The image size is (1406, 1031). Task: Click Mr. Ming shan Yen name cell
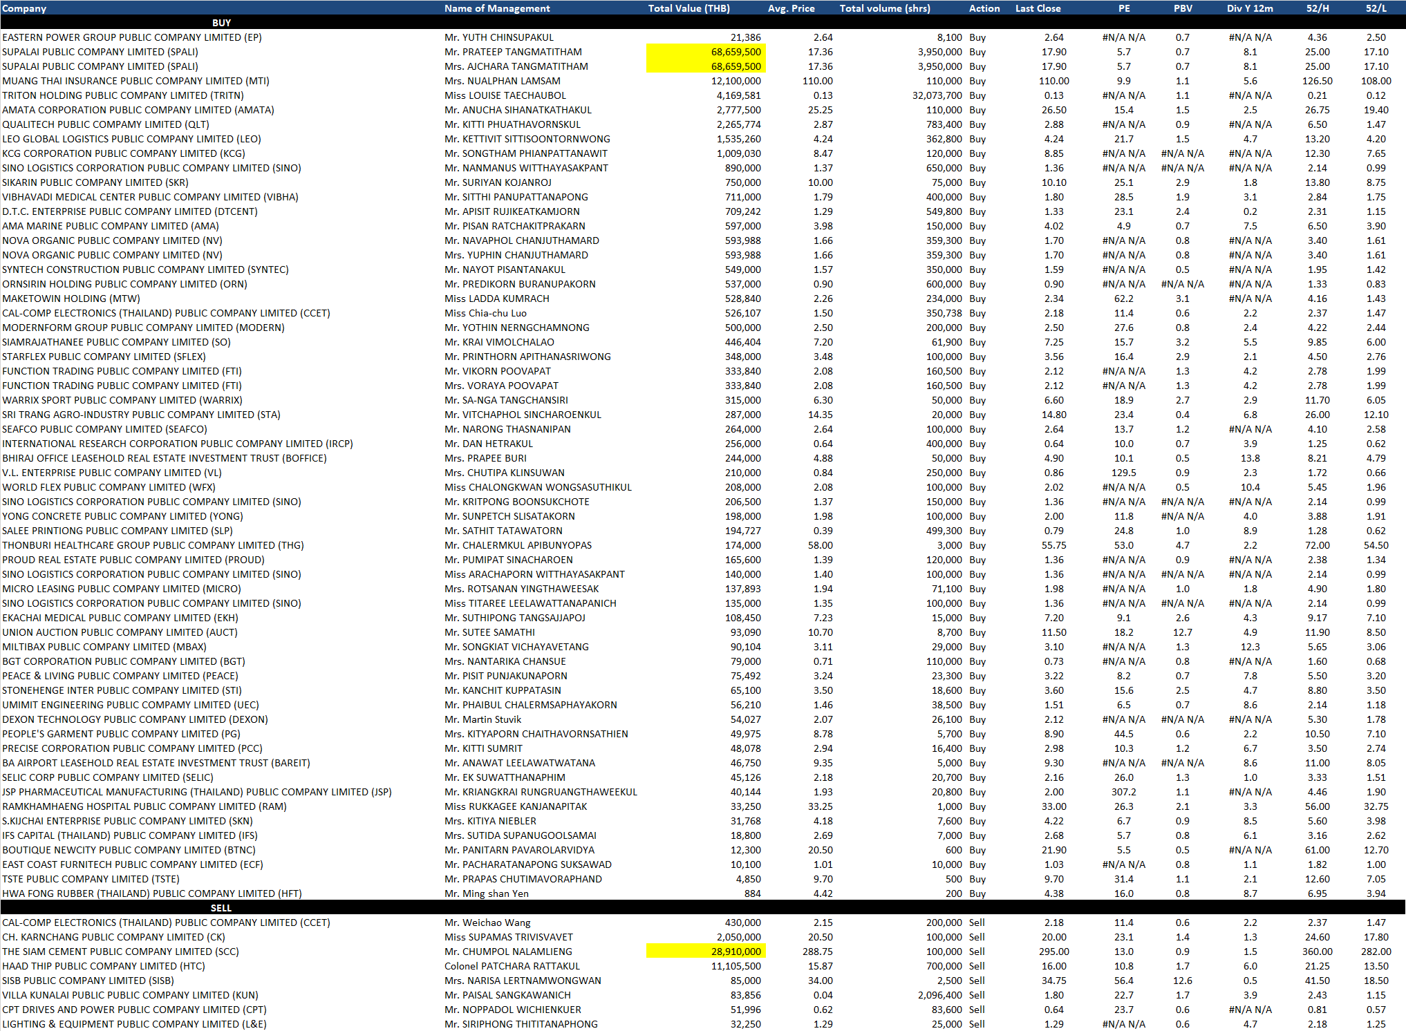coord(487,893)
